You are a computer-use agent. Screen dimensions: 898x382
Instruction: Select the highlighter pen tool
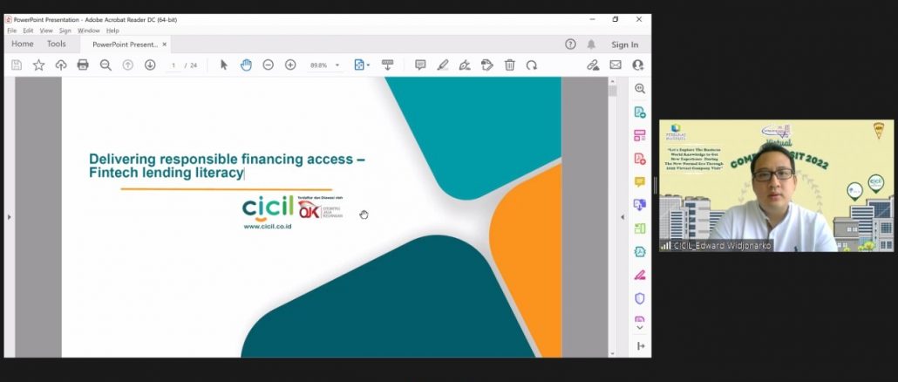pos(443,65)
